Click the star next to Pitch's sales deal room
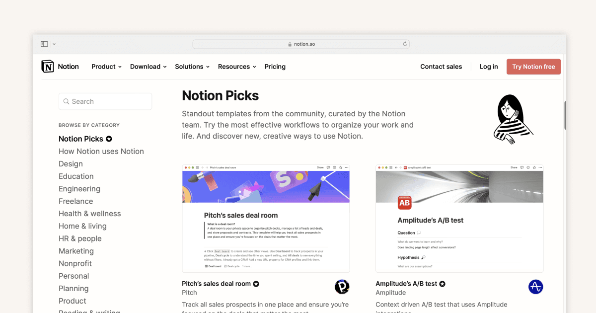 256,284
